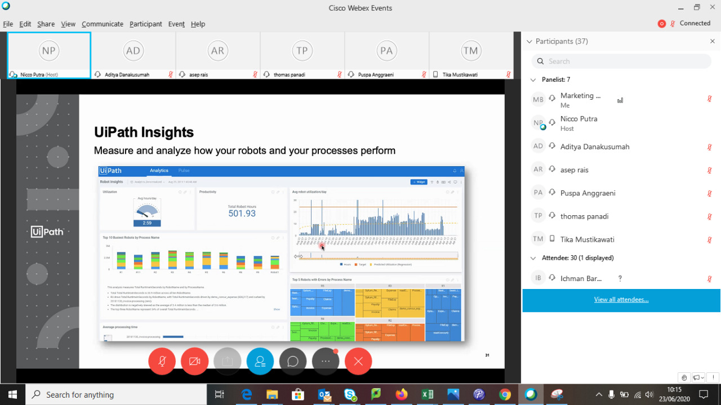Open Task View in taskbar
This screenshot has width=721, height=405.
click(x=220, y=394)
